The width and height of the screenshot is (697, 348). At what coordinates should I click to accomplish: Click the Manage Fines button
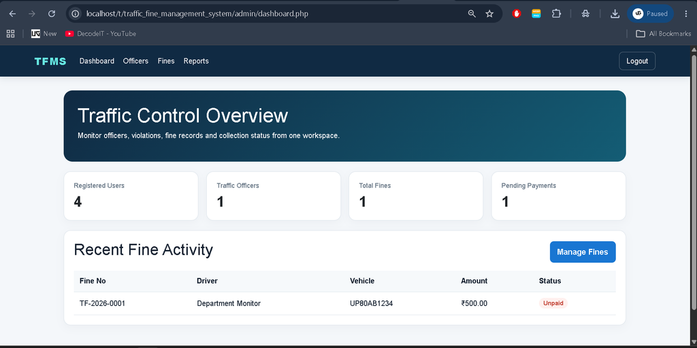coord(583,252)
